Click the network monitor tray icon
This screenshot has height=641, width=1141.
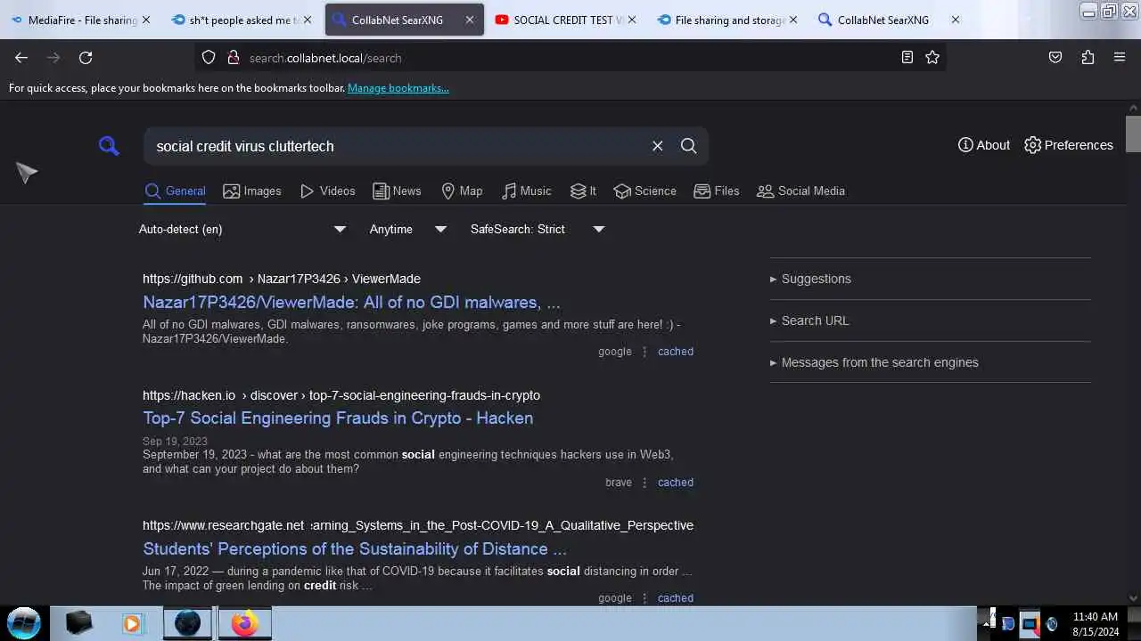point(1030,624)
